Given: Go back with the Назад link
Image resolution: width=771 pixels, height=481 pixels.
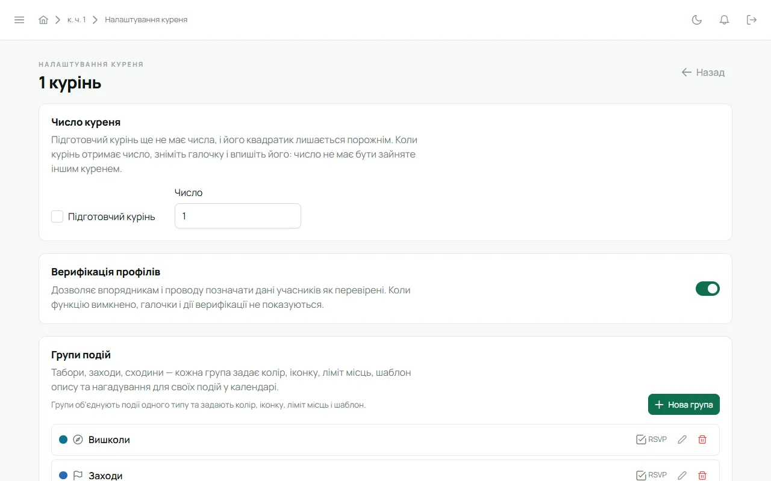Looking at the screenshot, I should tap(703, 72).
